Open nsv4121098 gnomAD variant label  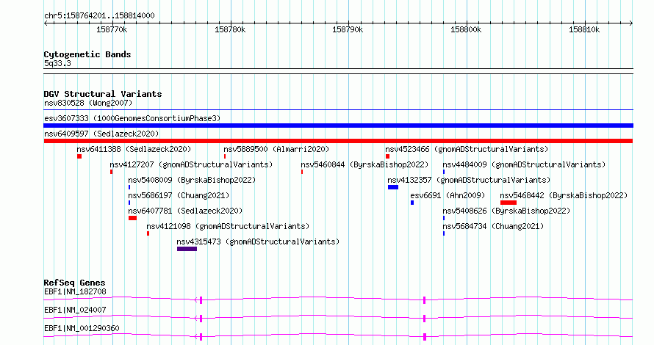228,226
